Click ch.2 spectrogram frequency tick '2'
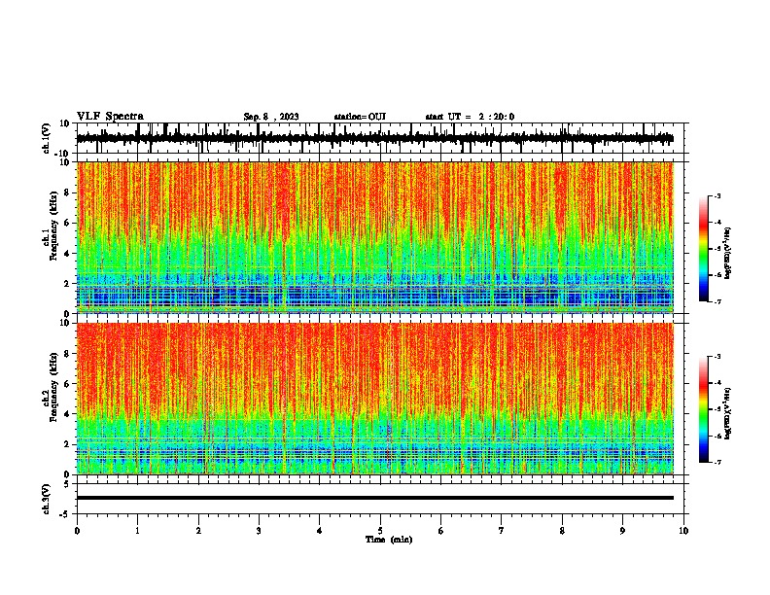 (x=67, y=444)
